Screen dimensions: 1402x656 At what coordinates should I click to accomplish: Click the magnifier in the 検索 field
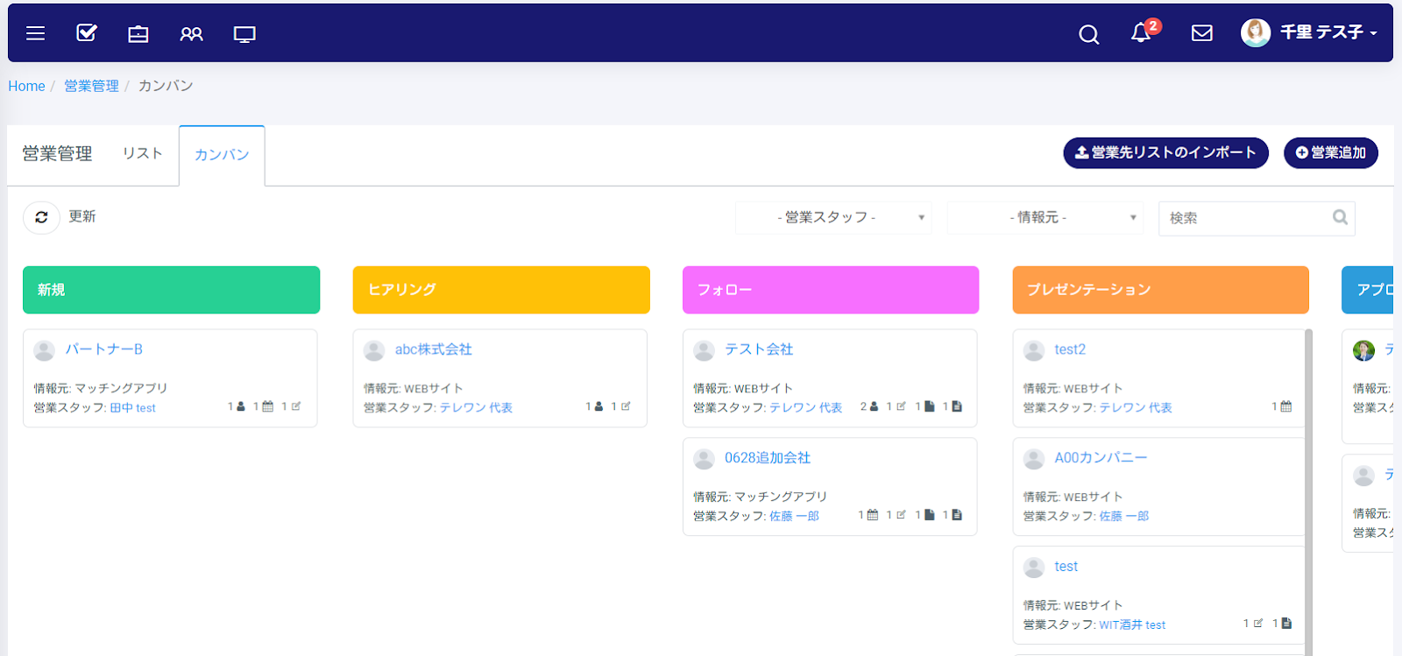coord(1340,217)
